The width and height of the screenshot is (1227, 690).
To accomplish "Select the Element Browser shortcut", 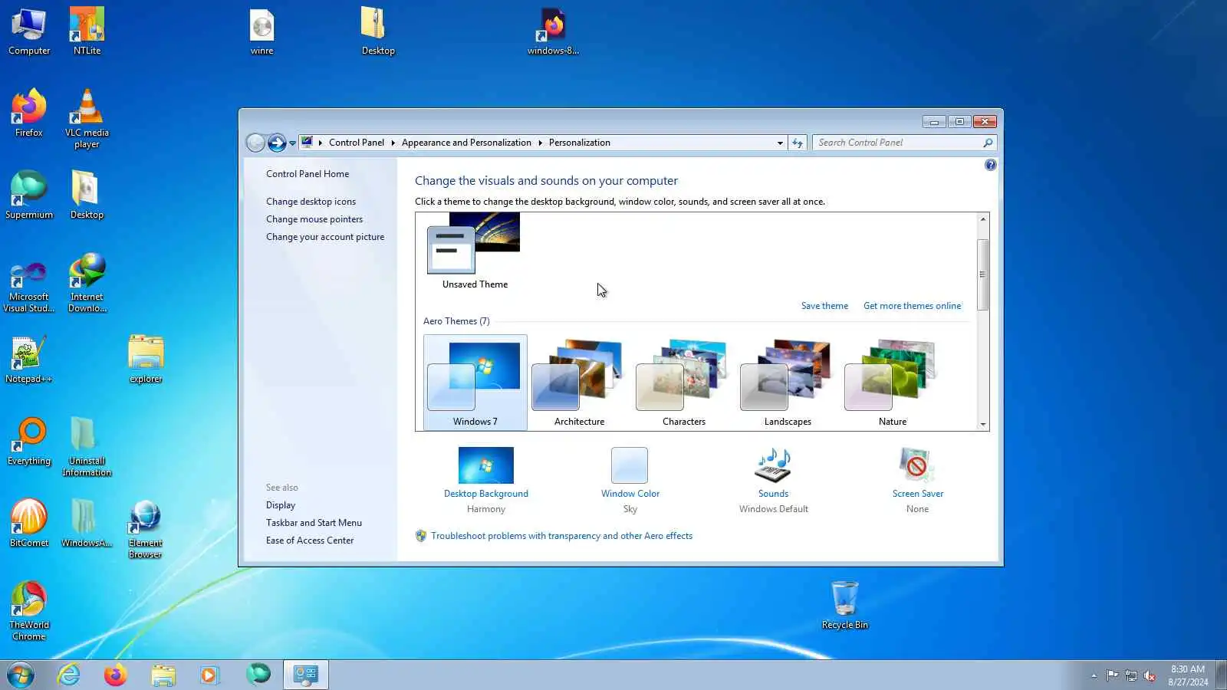I will (x=145, y=530).
